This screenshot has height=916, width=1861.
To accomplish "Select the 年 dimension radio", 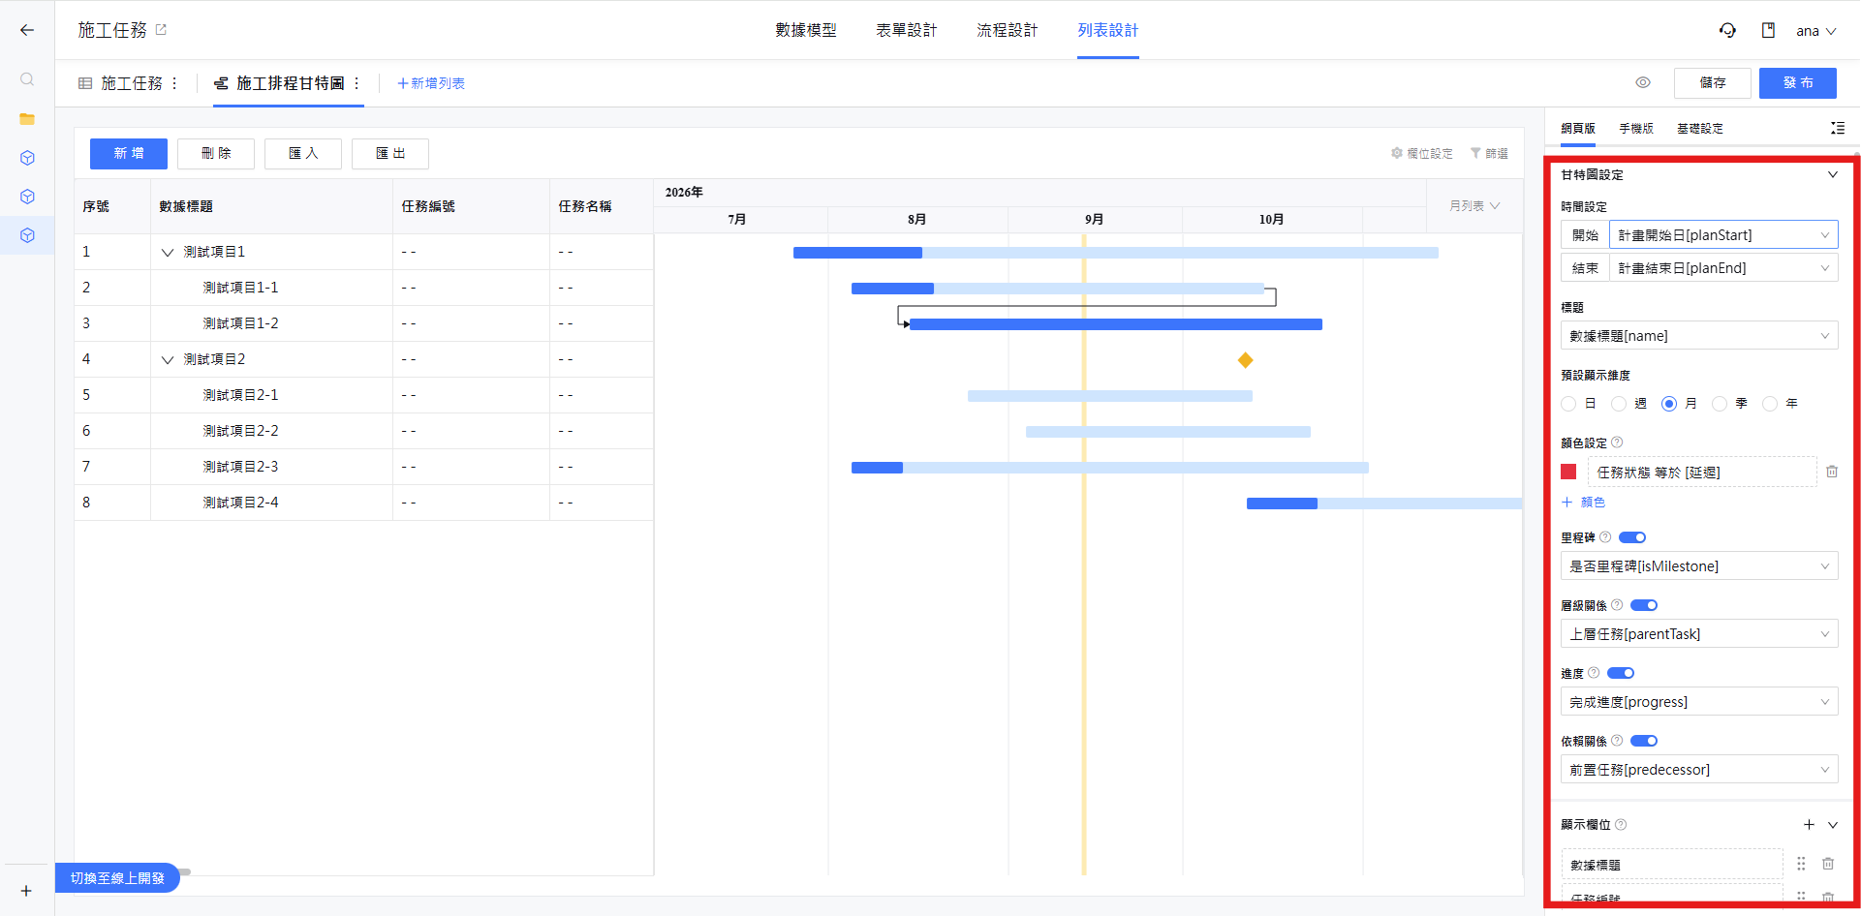I will (1770, 404).
